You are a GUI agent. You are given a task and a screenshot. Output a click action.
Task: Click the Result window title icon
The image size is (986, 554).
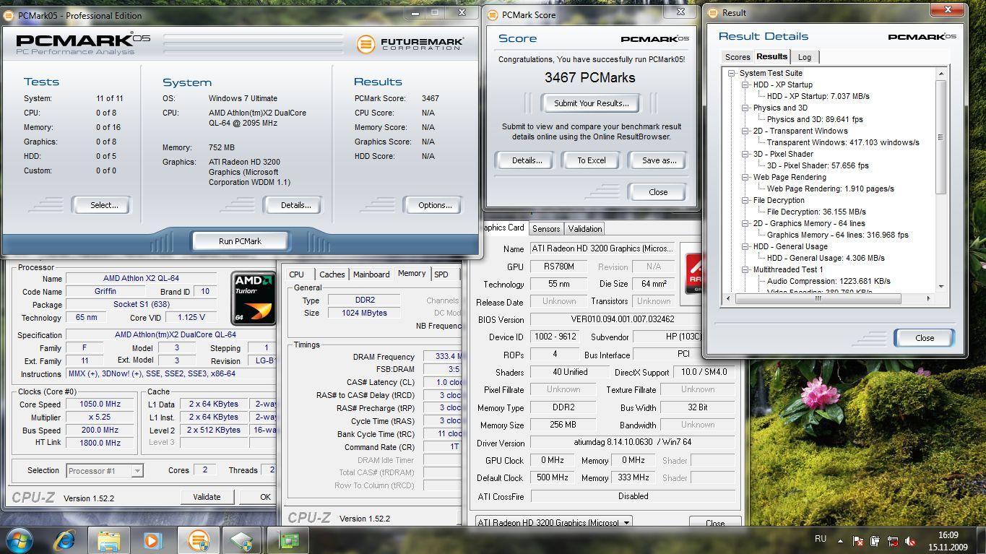pos(714,12)
